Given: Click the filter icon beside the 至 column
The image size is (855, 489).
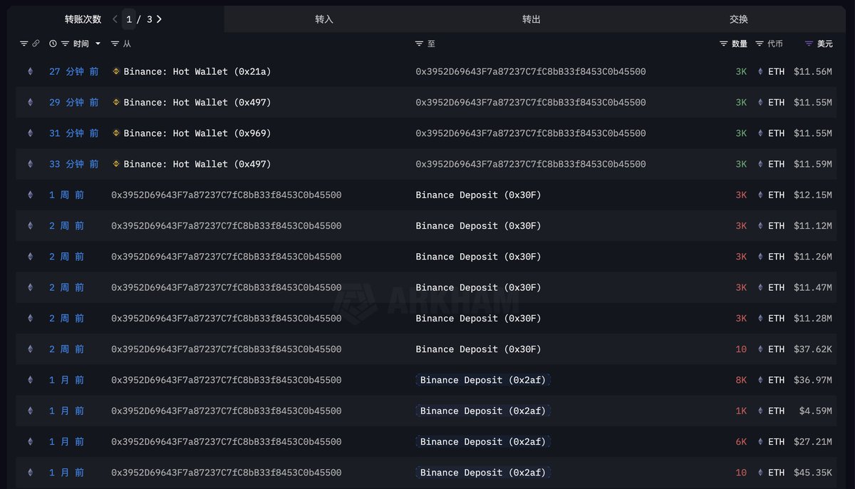Looking at the screenshot, I should pos(420,44).
